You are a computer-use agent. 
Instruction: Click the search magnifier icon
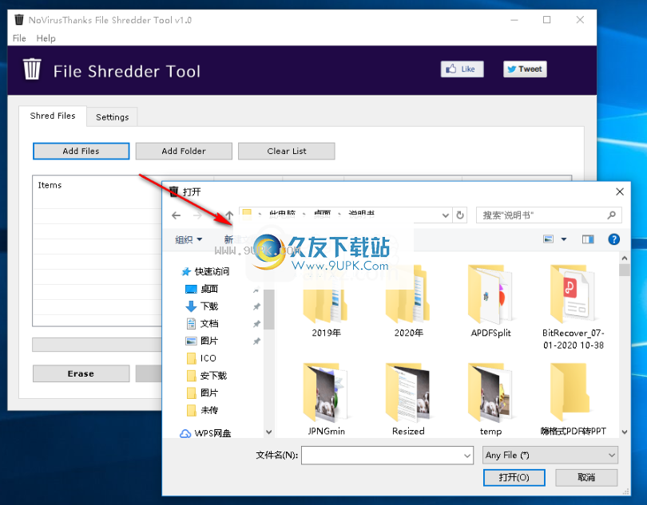click(x=612, y=215)
